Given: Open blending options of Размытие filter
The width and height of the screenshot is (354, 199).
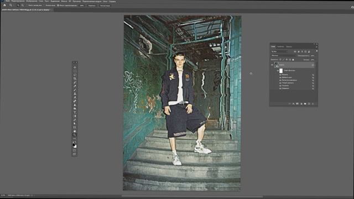Looking at the screenshot, I should [313, 75].
